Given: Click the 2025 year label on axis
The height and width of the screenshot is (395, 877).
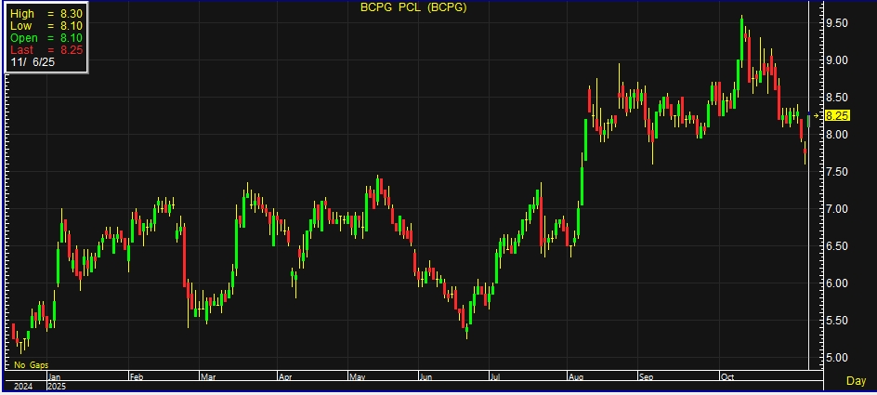Looking at the screenshot, I should [x=57, y=385].
